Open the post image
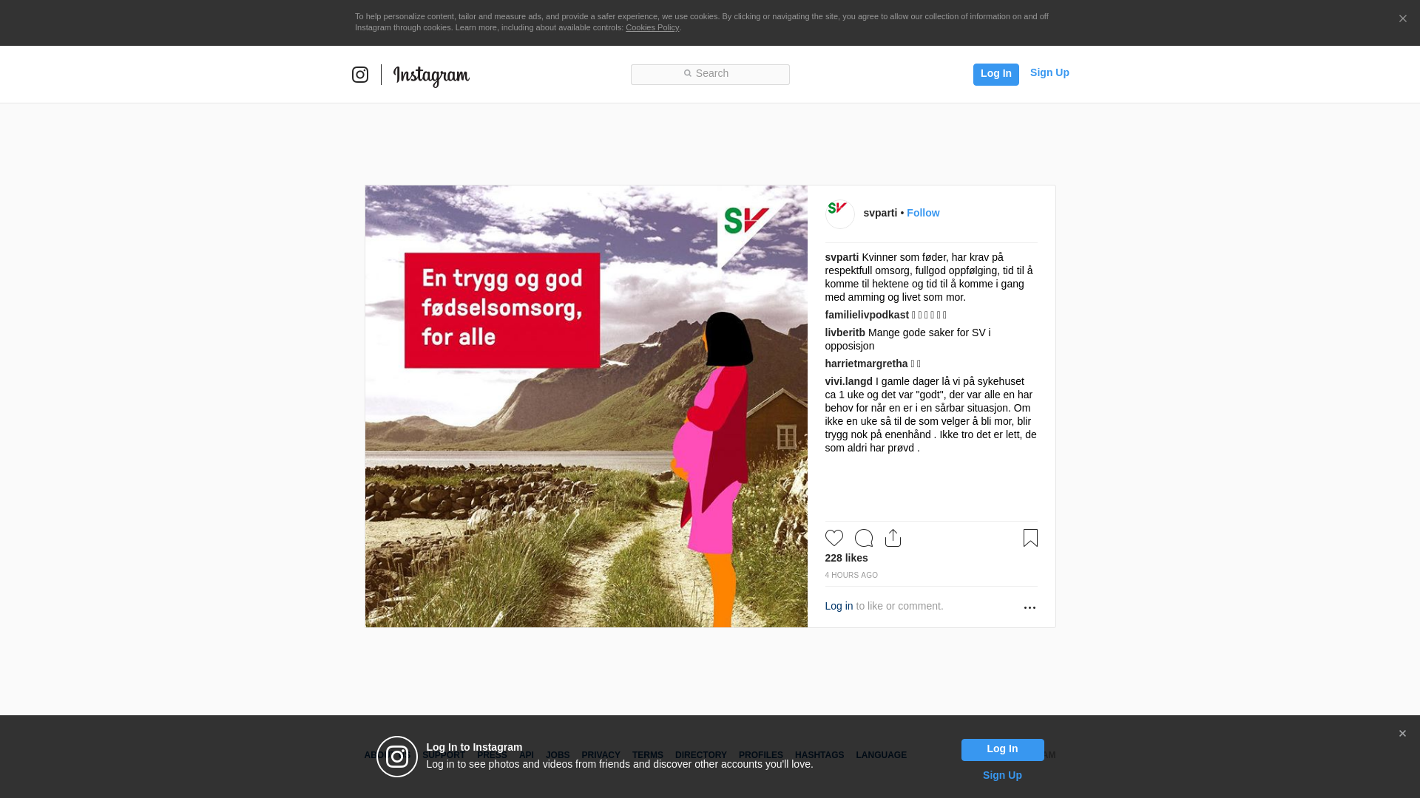Viewport: 1420px width, 798px height. pyautogui.click(x=586, y=406)
